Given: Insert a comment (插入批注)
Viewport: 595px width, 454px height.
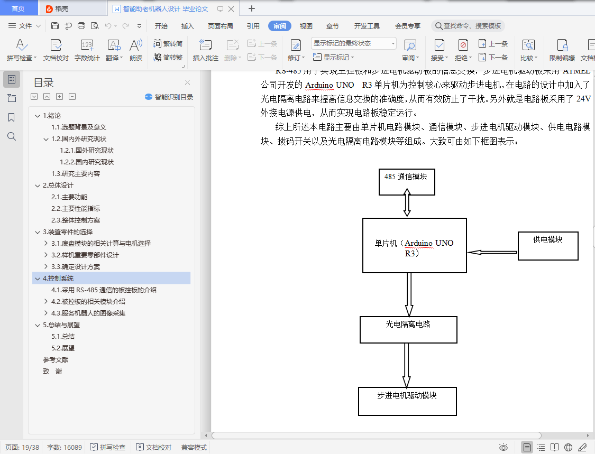Looking at the screenshot, I should 205,50.
